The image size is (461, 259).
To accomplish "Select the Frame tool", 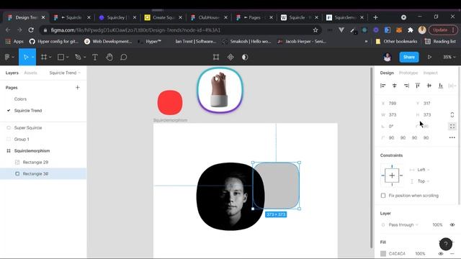I will coord(44,57).
